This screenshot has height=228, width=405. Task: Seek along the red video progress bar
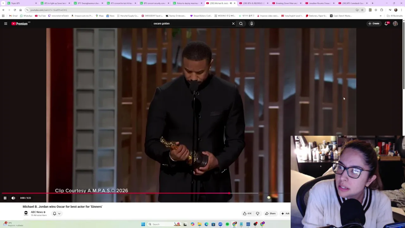[145, 193]
